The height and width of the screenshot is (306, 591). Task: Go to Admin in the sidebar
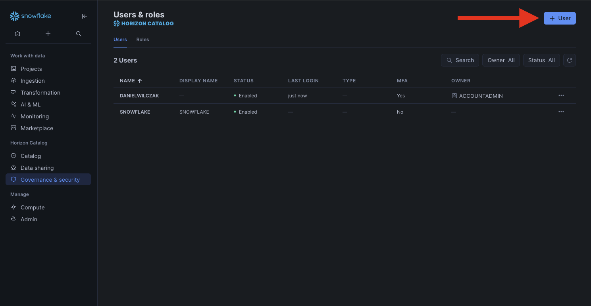click(x=29, y=219)
